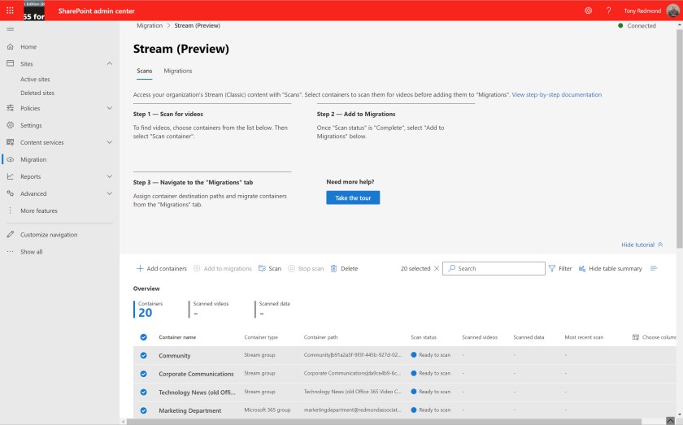
Task: Open View step-by-step documentation link
Action: click(x=557, y=94)
